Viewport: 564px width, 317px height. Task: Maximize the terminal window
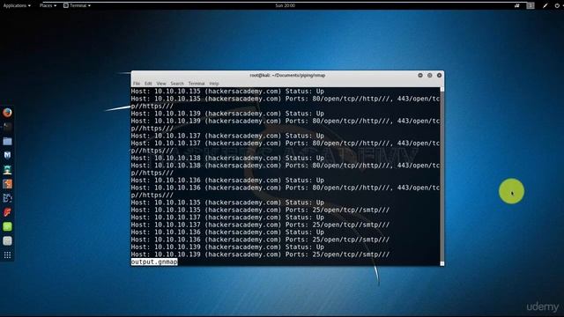[429, 75]
